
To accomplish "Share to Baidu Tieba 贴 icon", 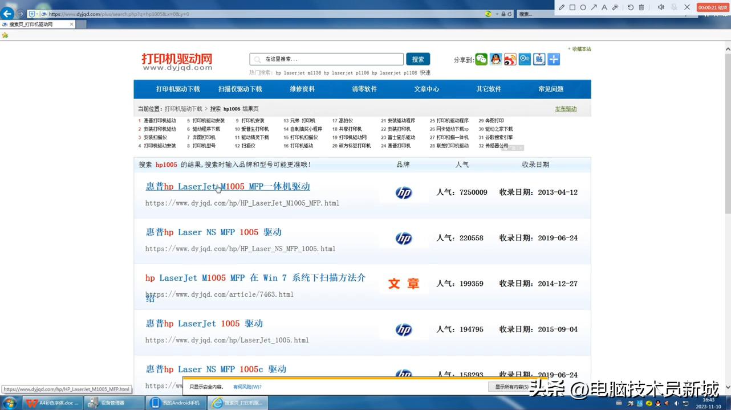I will (x=539, y=59).
